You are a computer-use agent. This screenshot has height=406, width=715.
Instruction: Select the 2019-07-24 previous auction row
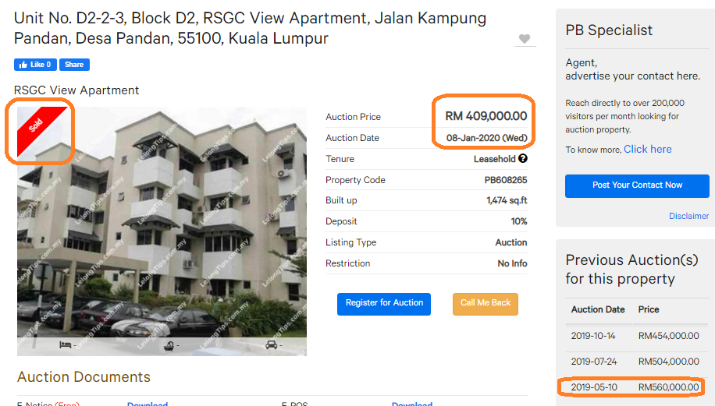tap(637, 362)
